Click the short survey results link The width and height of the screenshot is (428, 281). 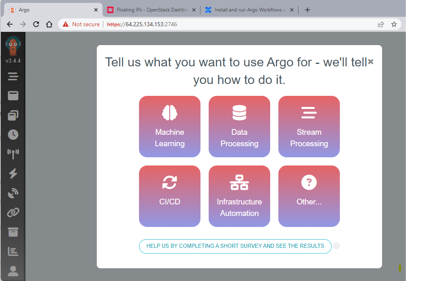point(235,246)
